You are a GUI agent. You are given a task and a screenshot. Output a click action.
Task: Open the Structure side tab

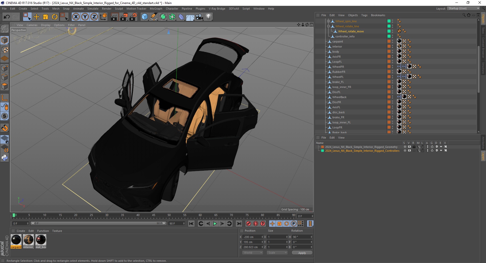coord(483,68)
